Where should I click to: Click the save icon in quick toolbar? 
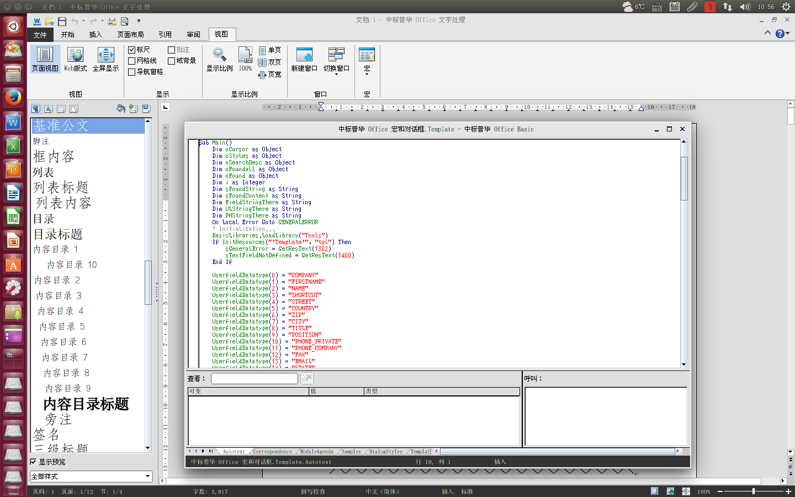[62, 21]
